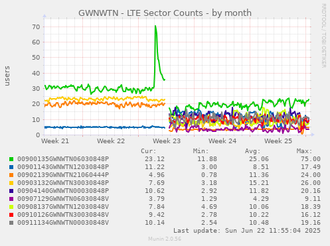Click the Avg value 4.29
Viewport: 330px width, 246px height.
tap(261, 199)
